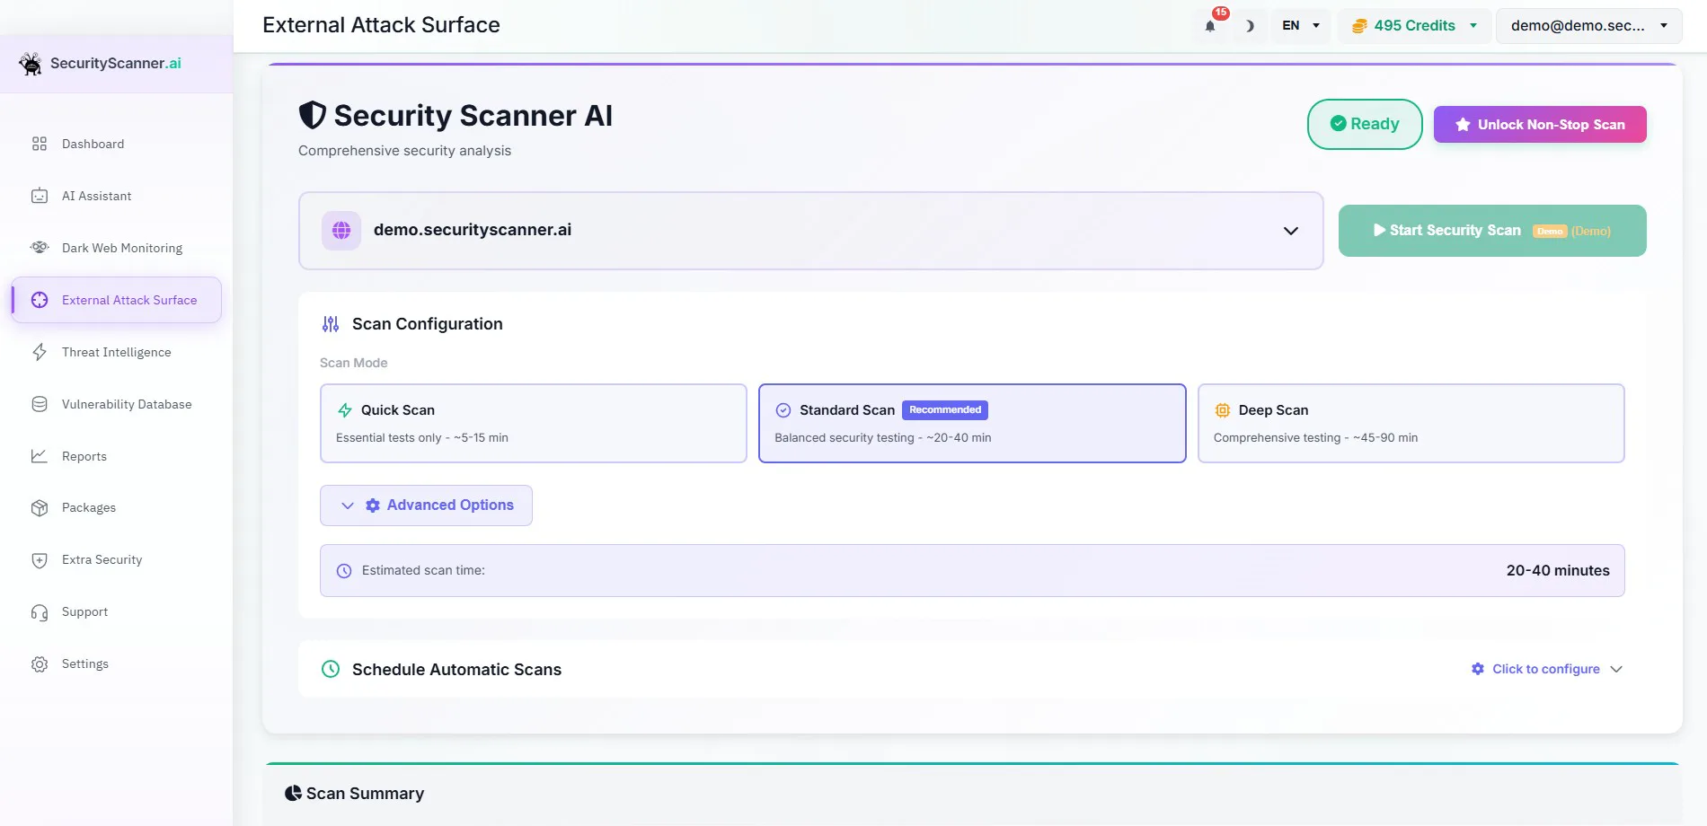1707x826 pixels.
Task: Click the 20-40 minutes estimated time value
Action: pyautogui.click(x=1558, y=571)
